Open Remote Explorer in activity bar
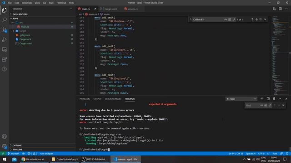 click(x=4, y=49)
